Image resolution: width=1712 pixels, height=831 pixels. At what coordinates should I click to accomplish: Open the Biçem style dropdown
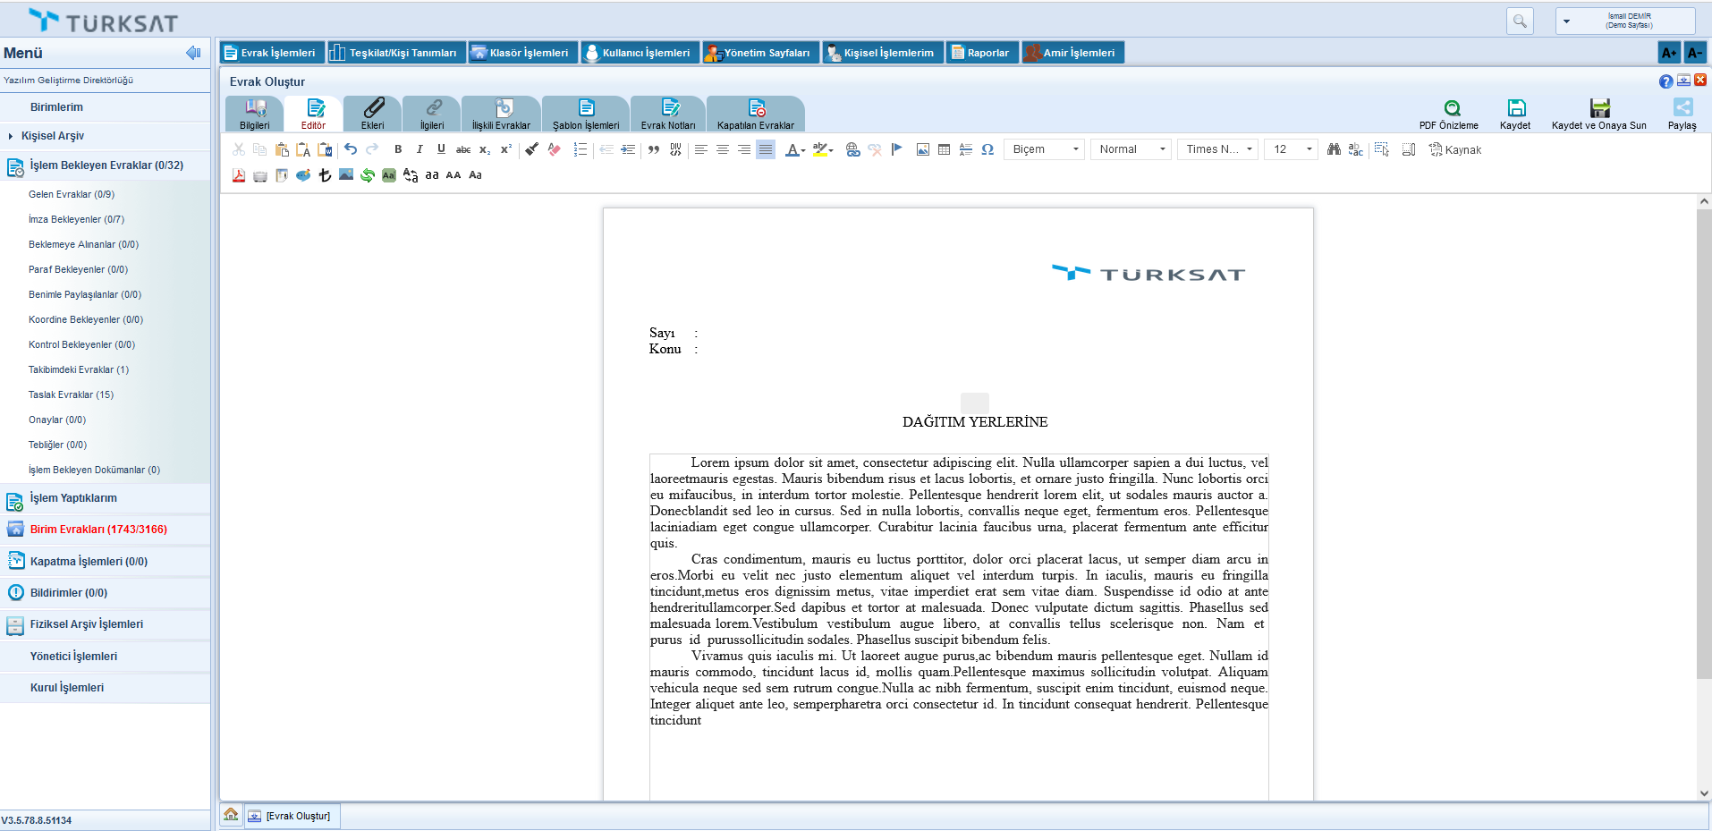pos(1045,149)
